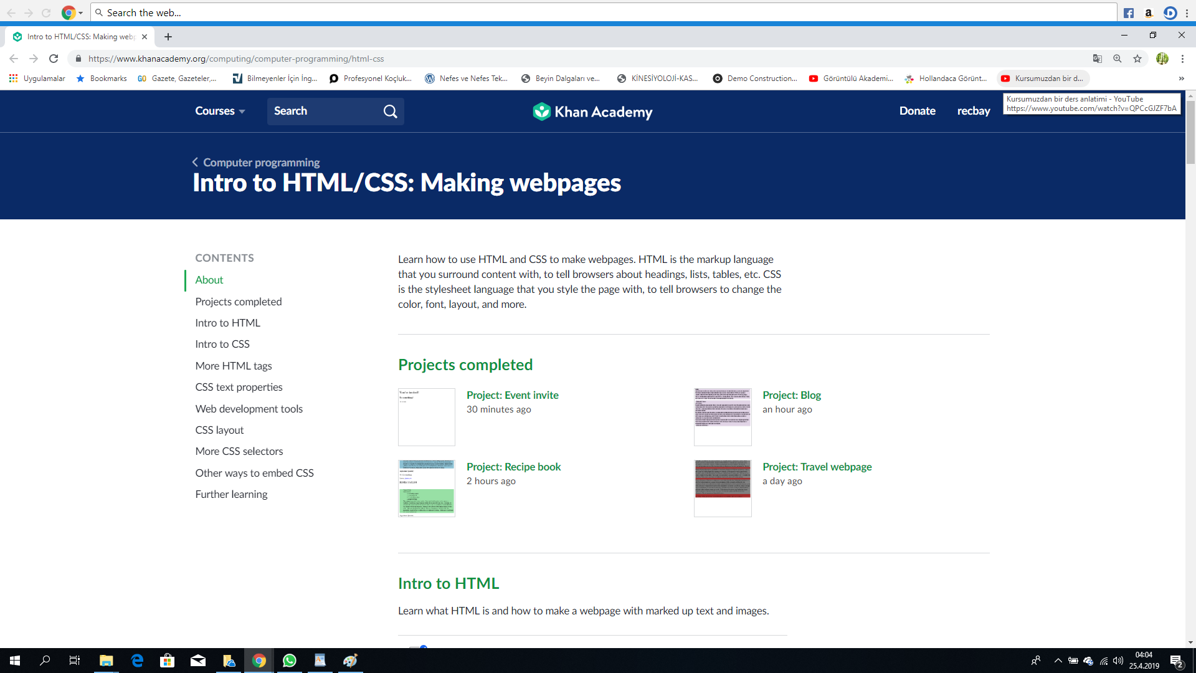Image resolution: width=1196 pixels, height=673 pixels.
Task: Expand the Courses dropdown
Action: click(220, 111)
